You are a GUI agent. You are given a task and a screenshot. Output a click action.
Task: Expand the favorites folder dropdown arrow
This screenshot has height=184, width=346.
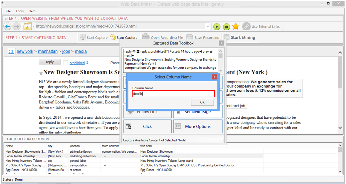pos(33,27)
